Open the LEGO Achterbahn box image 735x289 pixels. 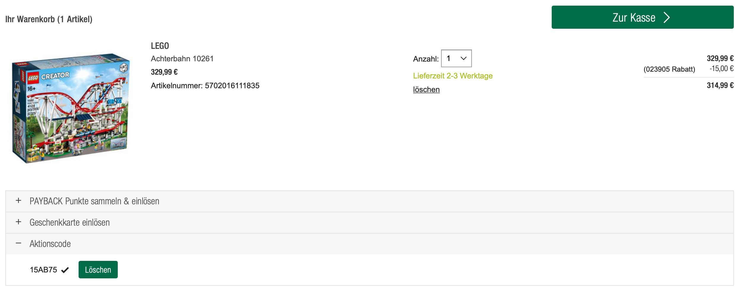[71, 108]
